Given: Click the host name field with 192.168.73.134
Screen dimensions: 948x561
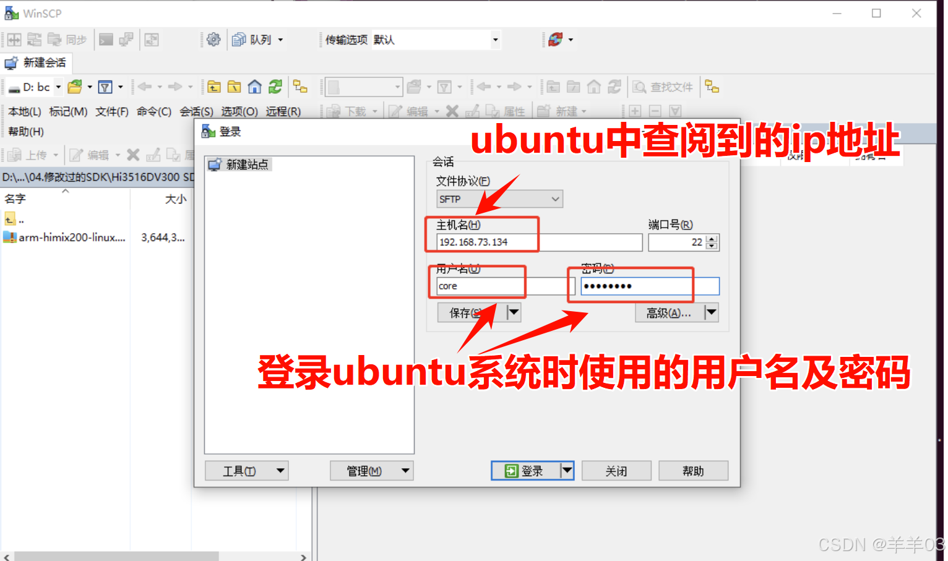Looking at the screenshot, I should pos(539,242).
